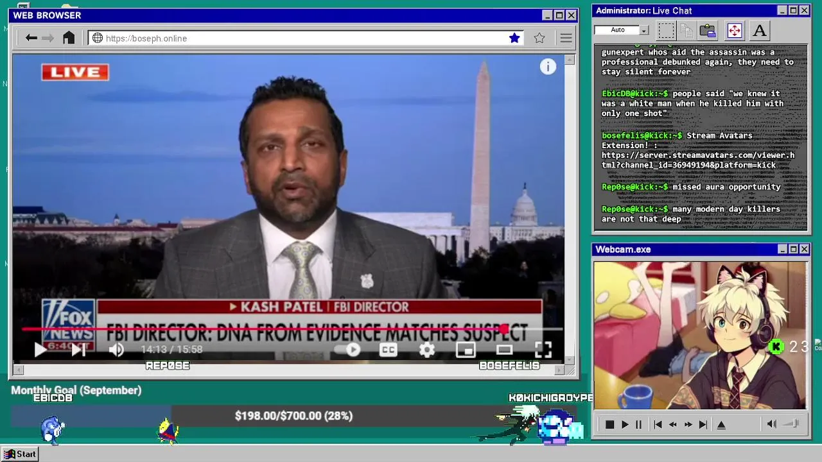This screenshot has width=822, height=462.
Task: Click the boseph.online address bar
Action: 306,38
